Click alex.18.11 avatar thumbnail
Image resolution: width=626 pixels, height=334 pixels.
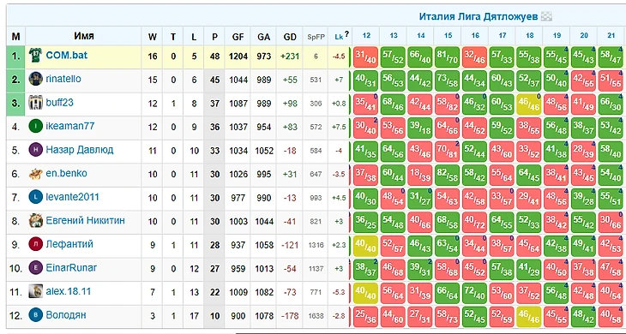[35, 291]
